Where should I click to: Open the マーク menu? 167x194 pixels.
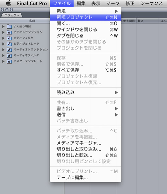pyautogui.click(x=113, y=3)
